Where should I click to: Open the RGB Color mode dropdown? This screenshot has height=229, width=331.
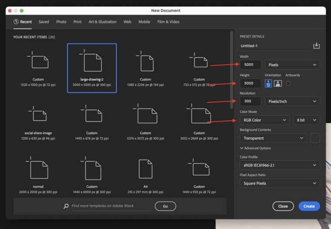(x=264, y=120)
